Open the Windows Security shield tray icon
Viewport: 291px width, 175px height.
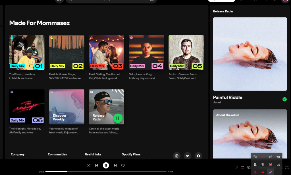point(255,165)
